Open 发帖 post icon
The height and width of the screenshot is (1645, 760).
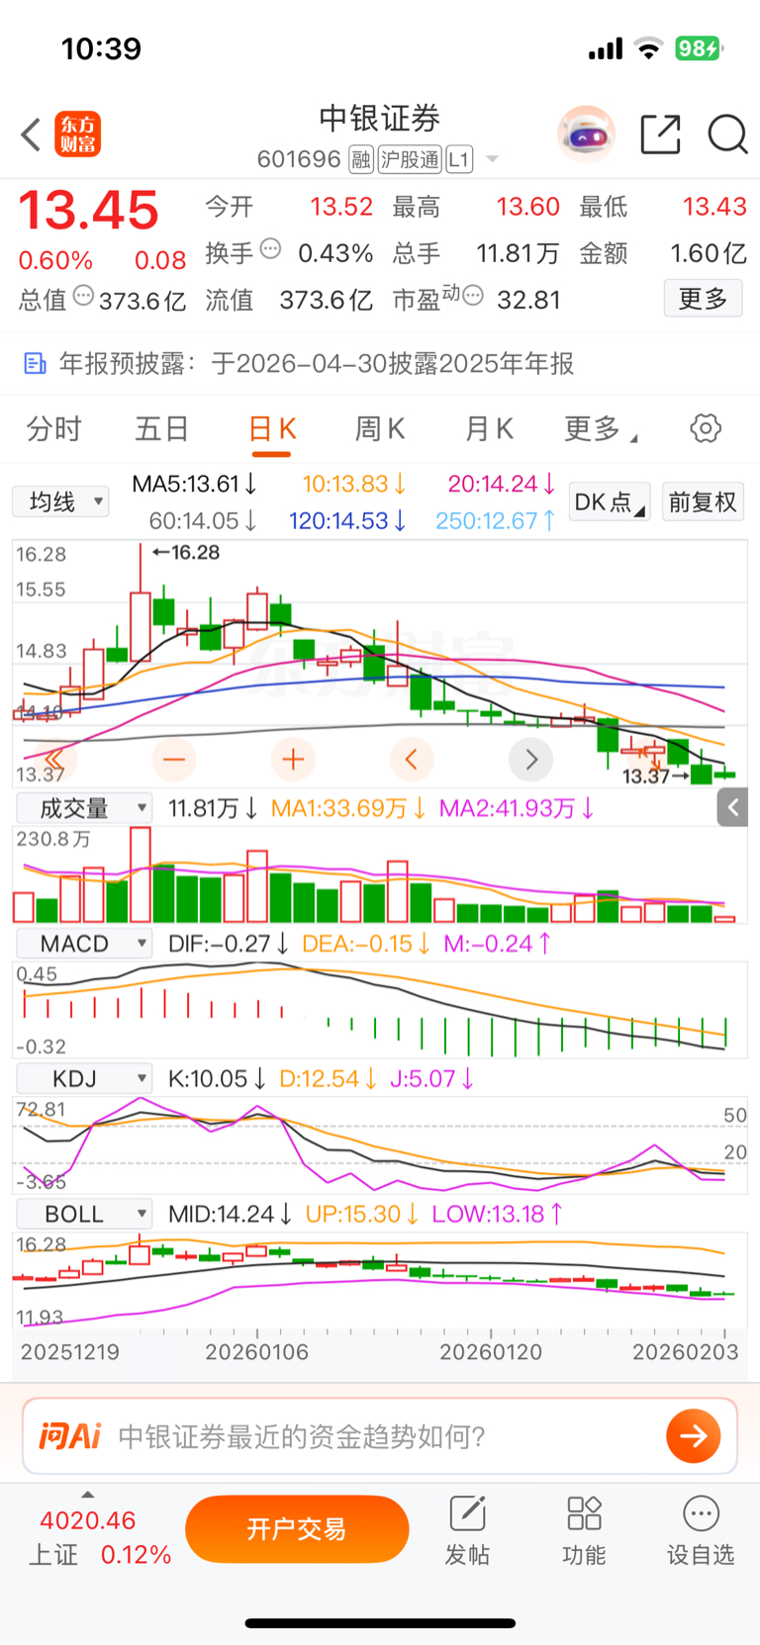pos(467,1530)
